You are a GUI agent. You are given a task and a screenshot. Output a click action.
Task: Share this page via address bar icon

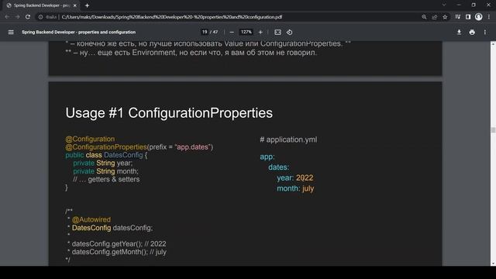pyautogui.click(x=434, y=17)
